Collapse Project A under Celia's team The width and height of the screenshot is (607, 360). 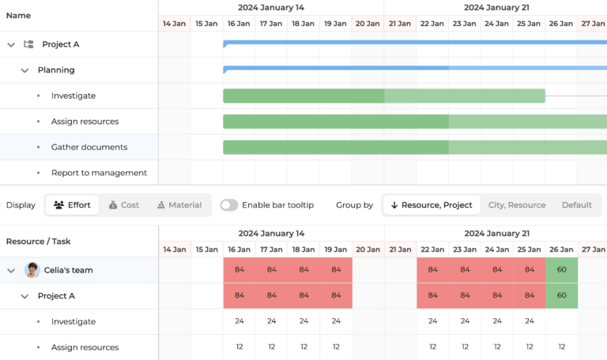[25, 296]
